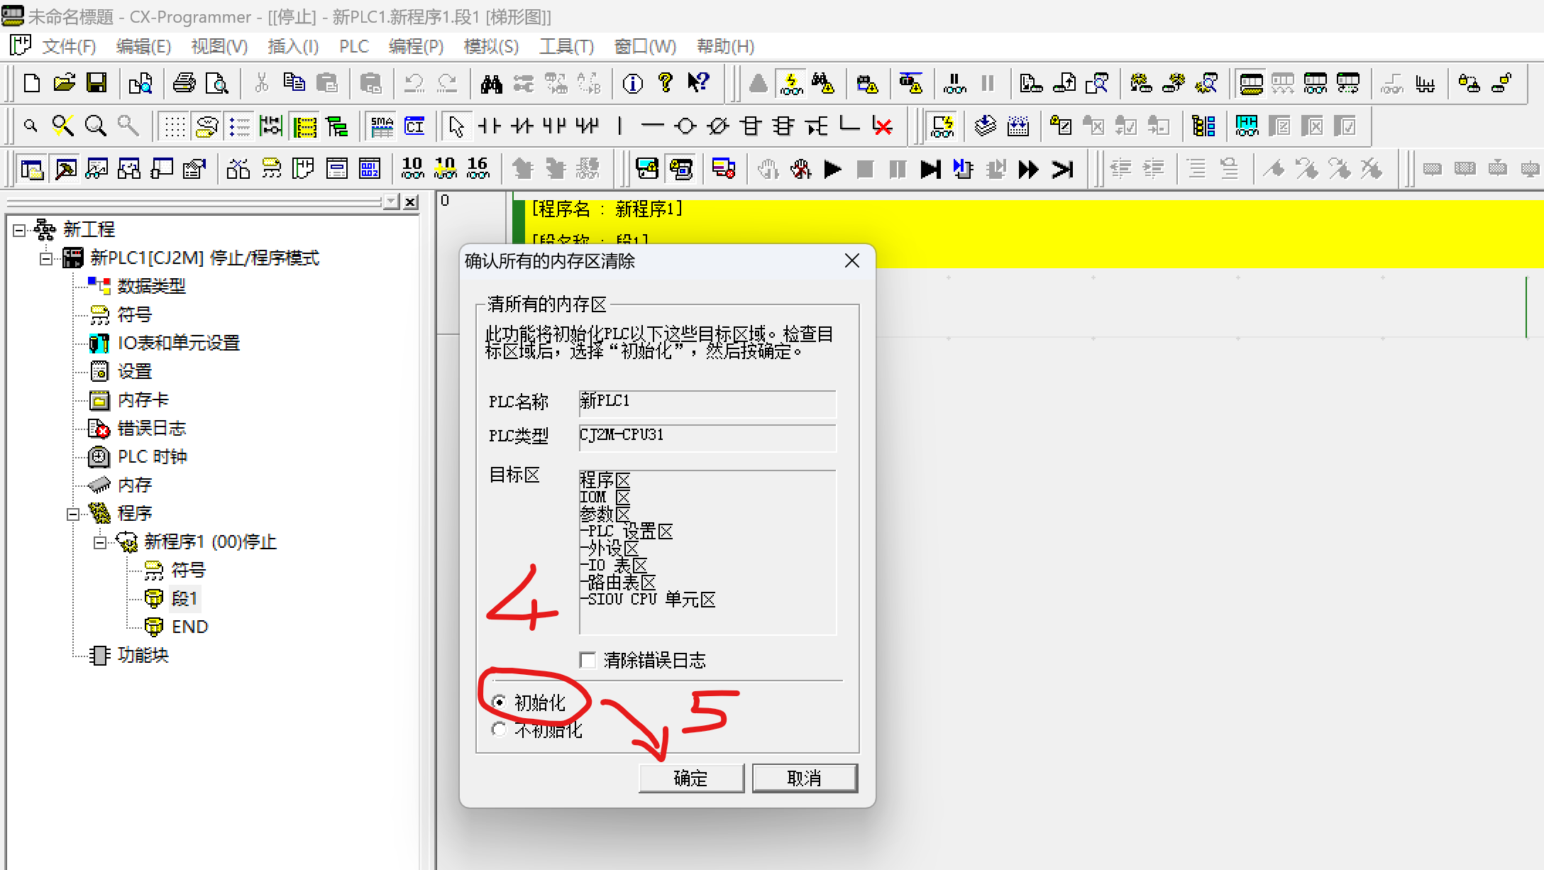The image size is (1544, 870).
Task: Select the new horizontal line tool
Action: pyautogui.click(x=651, y=126)
